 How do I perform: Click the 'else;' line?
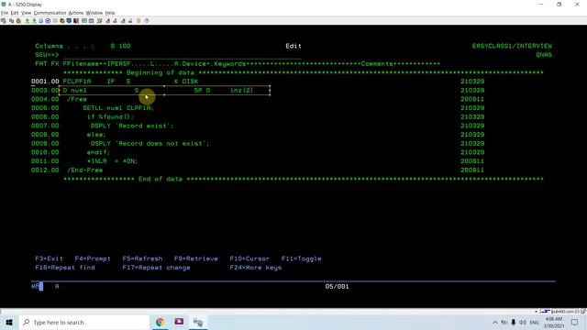point(96,135)
